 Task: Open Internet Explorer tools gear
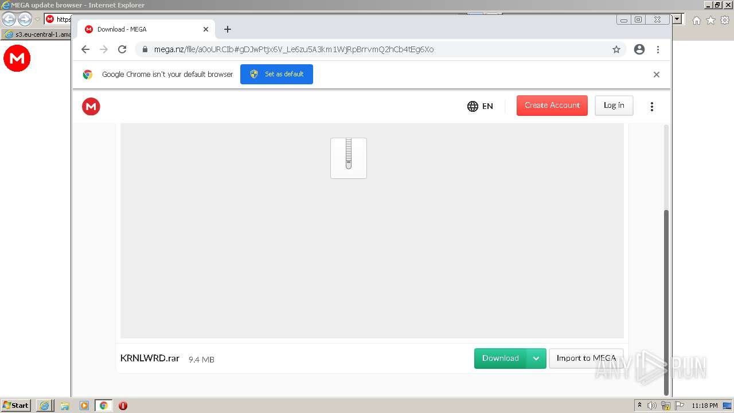click(725, 20)
